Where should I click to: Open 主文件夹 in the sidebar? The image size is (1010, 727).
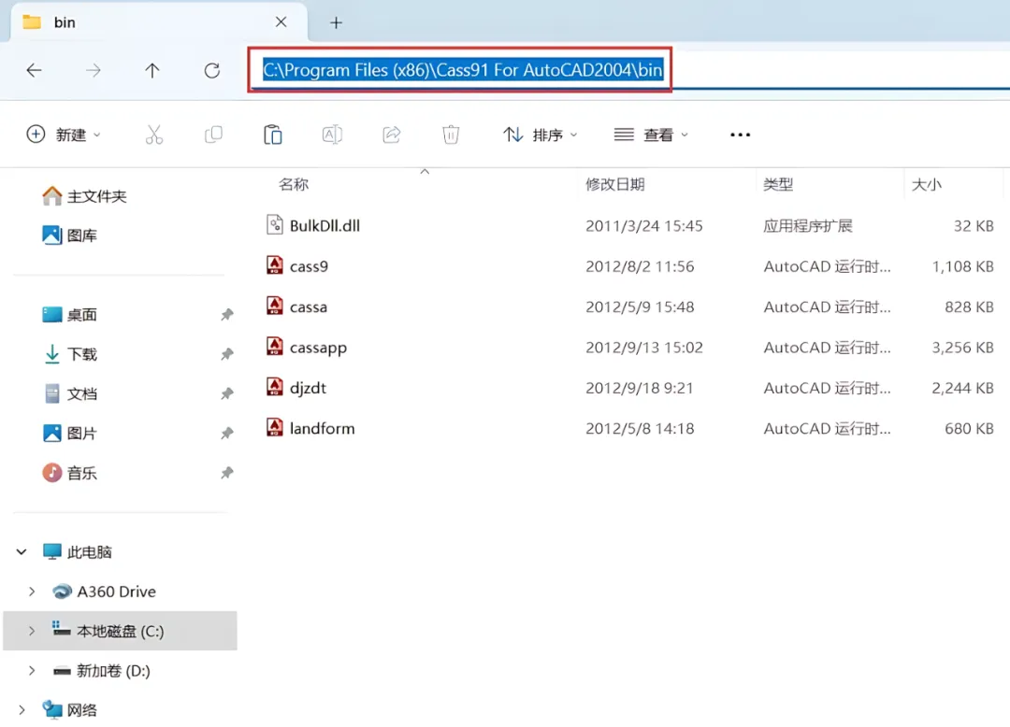point(84,196)
